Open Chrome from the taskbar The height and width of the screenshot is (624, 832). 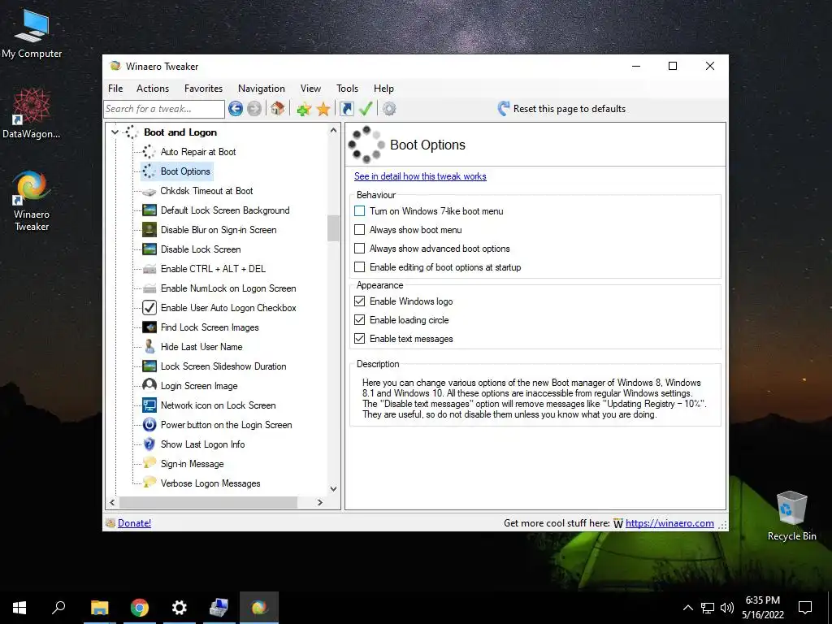[x=140, y=608]
